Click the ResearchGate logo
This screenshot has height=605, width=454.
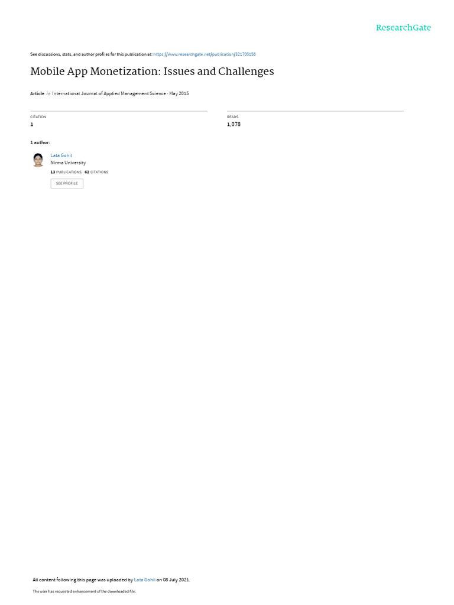tap(403, 28)
